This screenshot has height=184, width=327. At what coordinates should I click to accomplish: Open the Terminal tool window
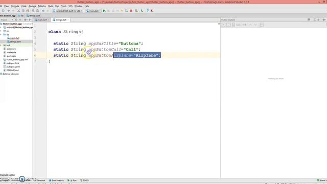(40, 180)
